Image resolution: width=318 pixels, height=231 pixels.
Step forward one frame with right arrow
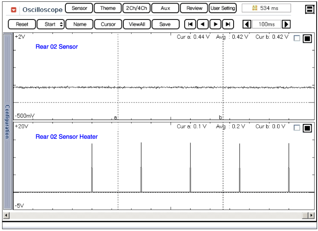click(216, 24)
